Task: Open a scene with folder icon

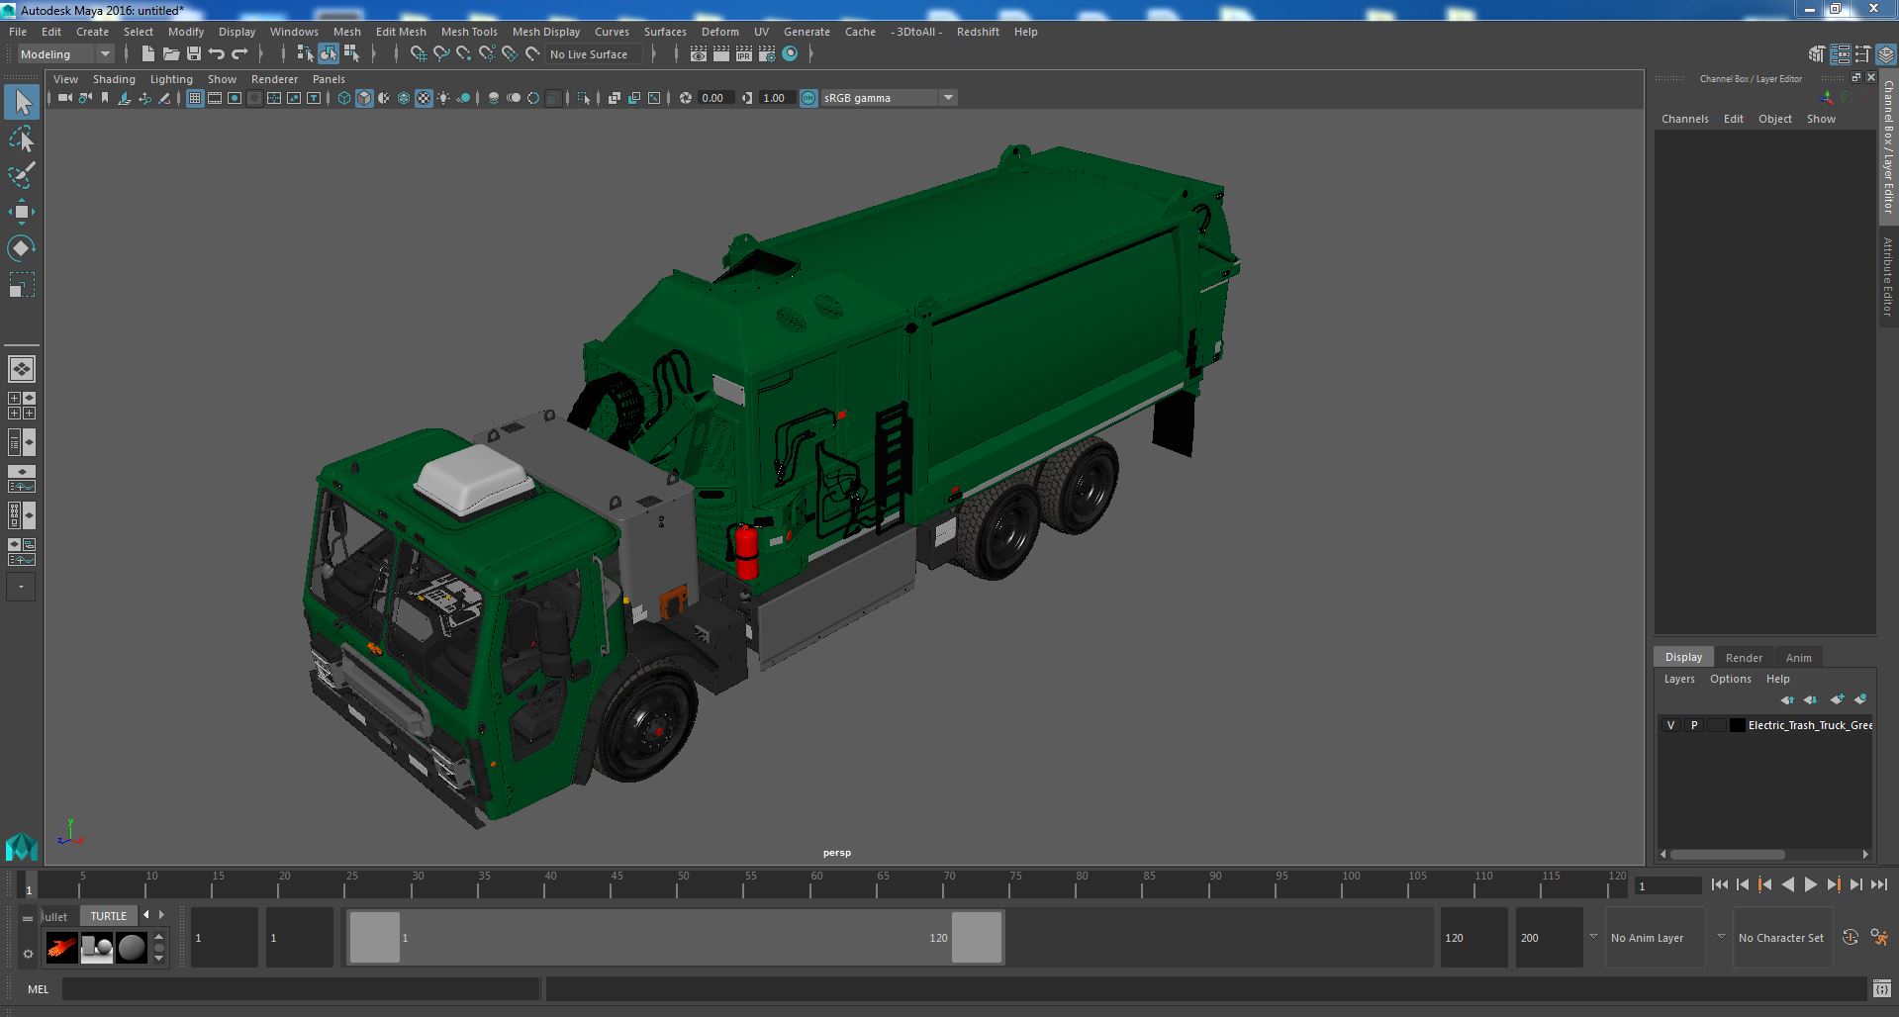Action: click(170, 54)
